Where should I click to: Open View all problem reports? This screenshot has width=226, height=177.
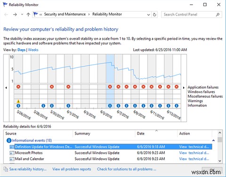tap(72, 169)
